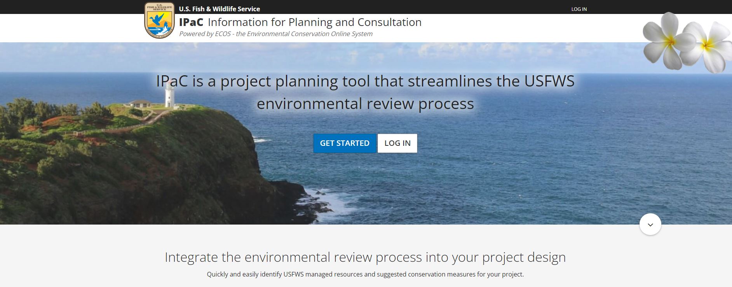Open LOG IN from the black top bar
This screenshot has height=287, width=732.
click(579, 9)
